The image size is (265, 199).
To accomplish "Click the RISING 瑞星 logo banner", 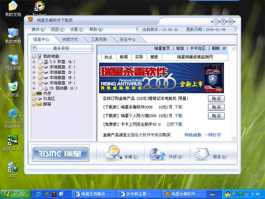I will pos(61,153).
